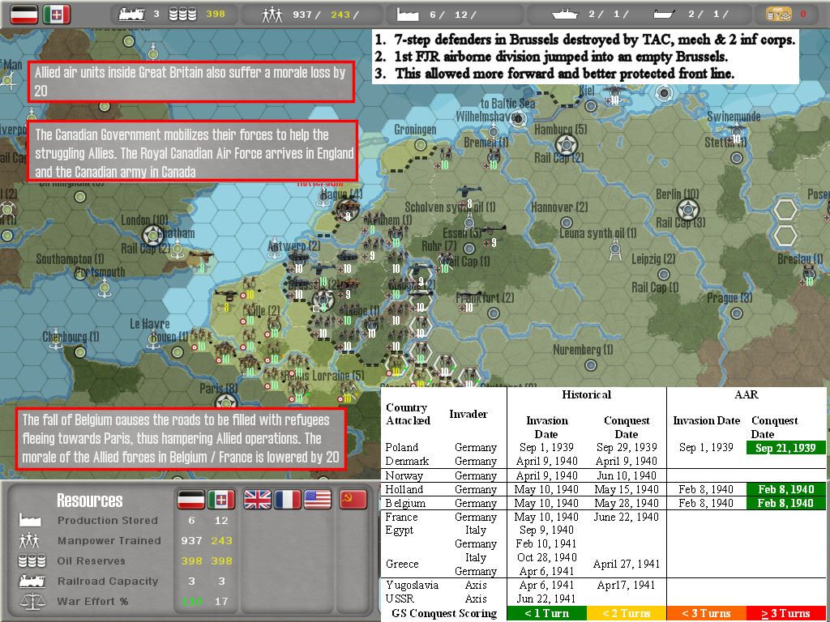Select the London capital star marker
This screenshot has height=622, width=830.
pyautogui.click(x=153, y=236)
